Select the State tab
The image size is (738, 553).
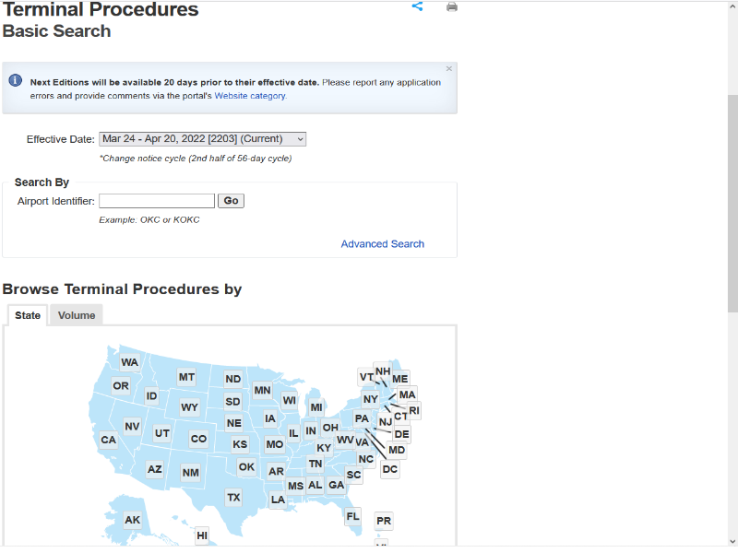pyautogui.click(x=28, y=315)
